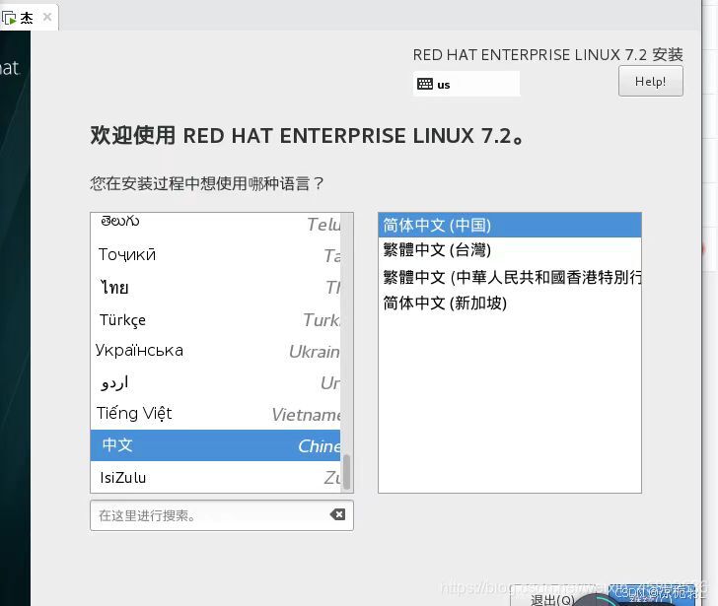The width and height of the screenshot is (718, 606).
Task: Open the us keyboard layout indicator
Action: point(466,84)
